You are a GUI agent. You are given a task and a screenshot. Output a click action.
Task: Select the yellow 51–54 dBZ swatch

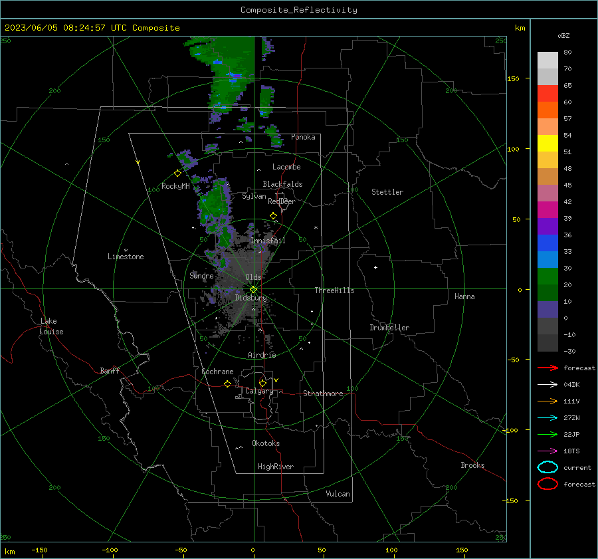point(548,144)
